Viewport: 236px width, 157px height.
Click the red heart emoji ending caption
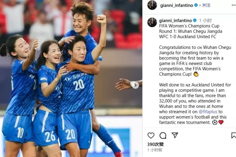tap(221, 122)
